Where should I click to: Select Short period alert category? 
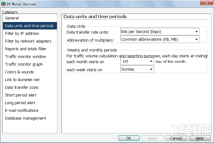point(21,95)
